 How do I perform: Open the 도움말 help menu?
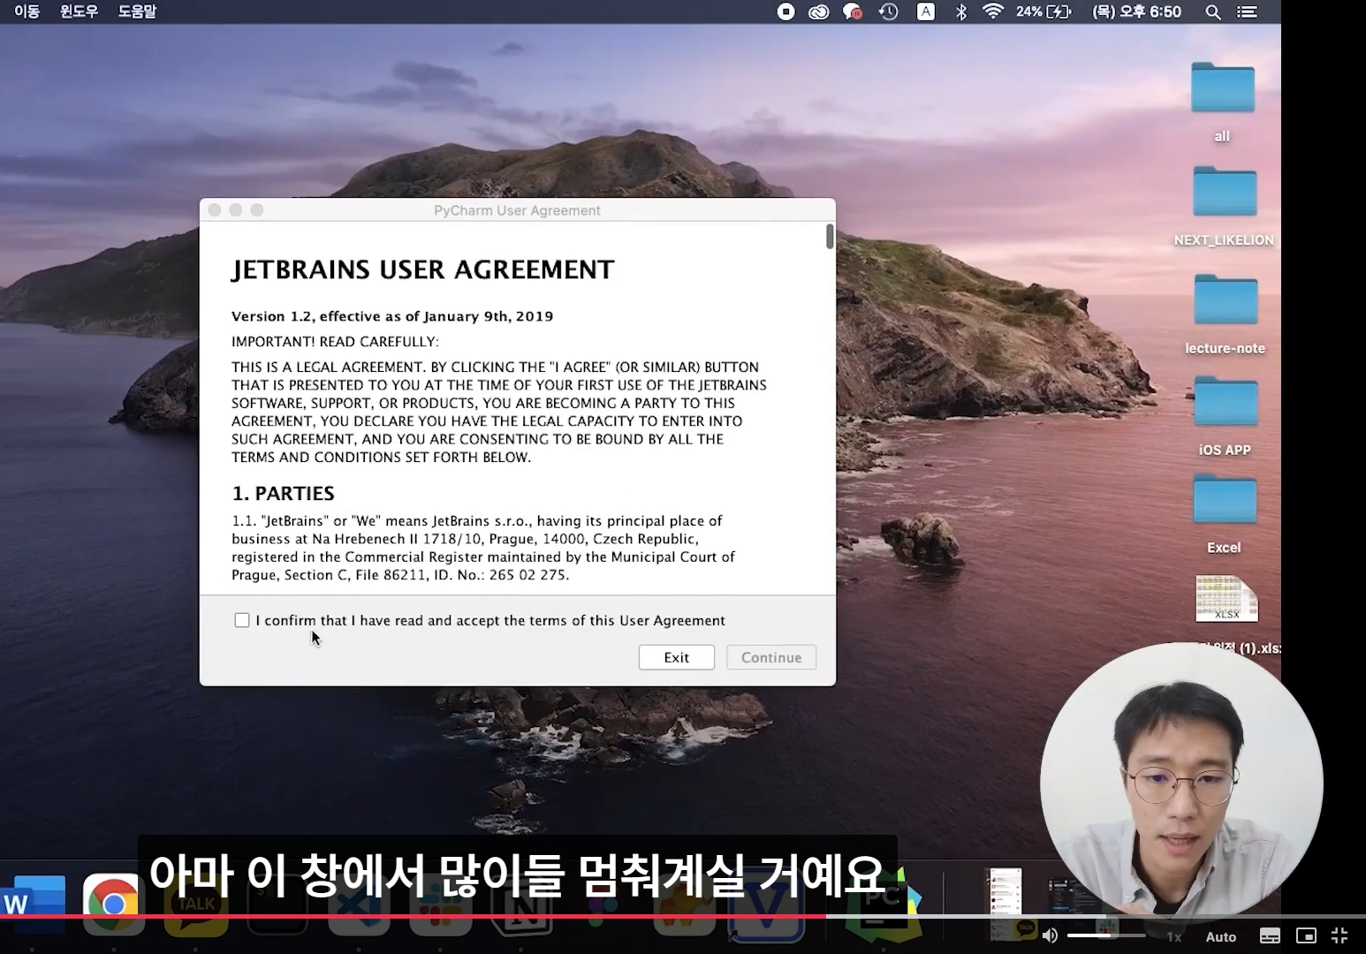pos(137,11)
